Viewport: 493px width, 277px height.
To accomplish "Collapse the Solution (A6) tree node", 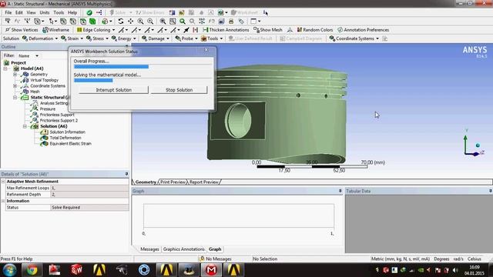I will [x=25, y=126].
